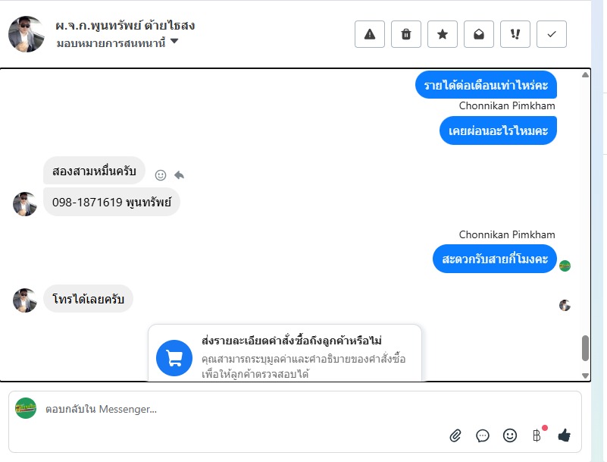Screen dimensions: 607x462
Task: Send a thumbs-up like
Action: 564,435
